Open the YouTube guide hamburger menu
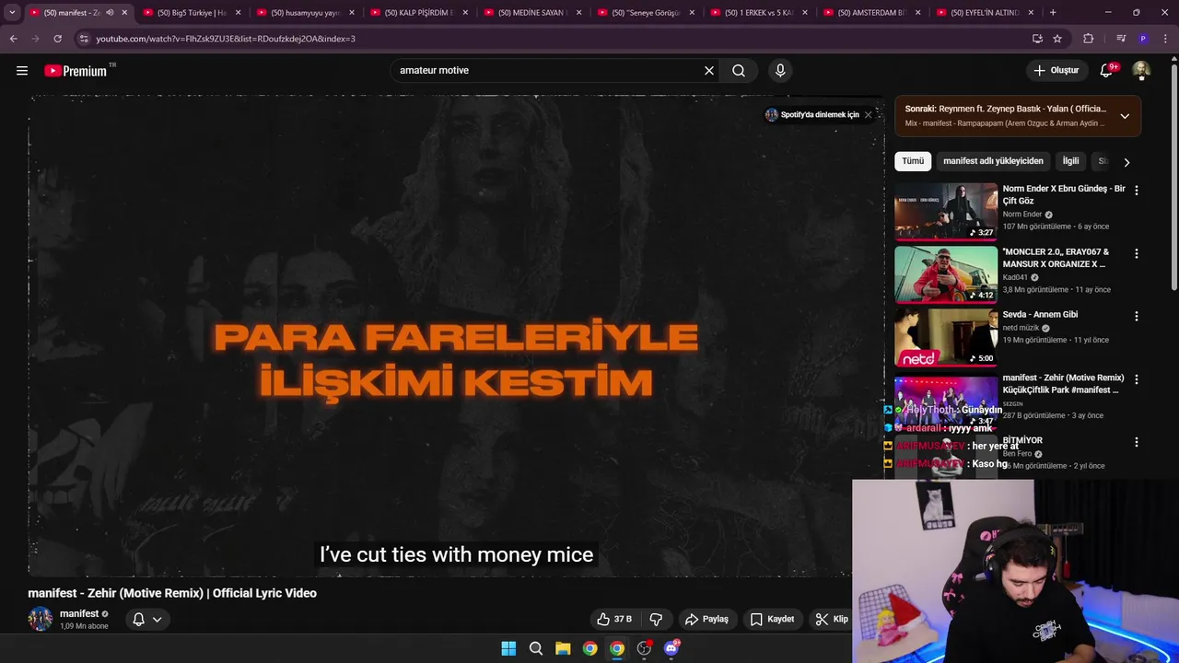This screenshot has height=663, width=1179. click(22, 70)
